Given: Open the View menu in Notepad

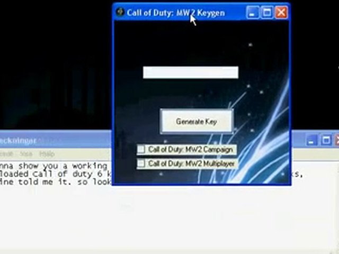Looking at the screenshot, I should click(26, 154).
